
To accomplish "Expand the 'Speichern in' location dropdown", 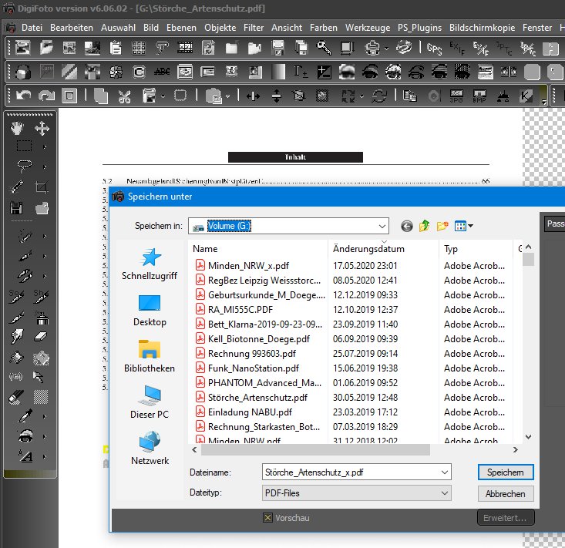I will tap(382, 226).
